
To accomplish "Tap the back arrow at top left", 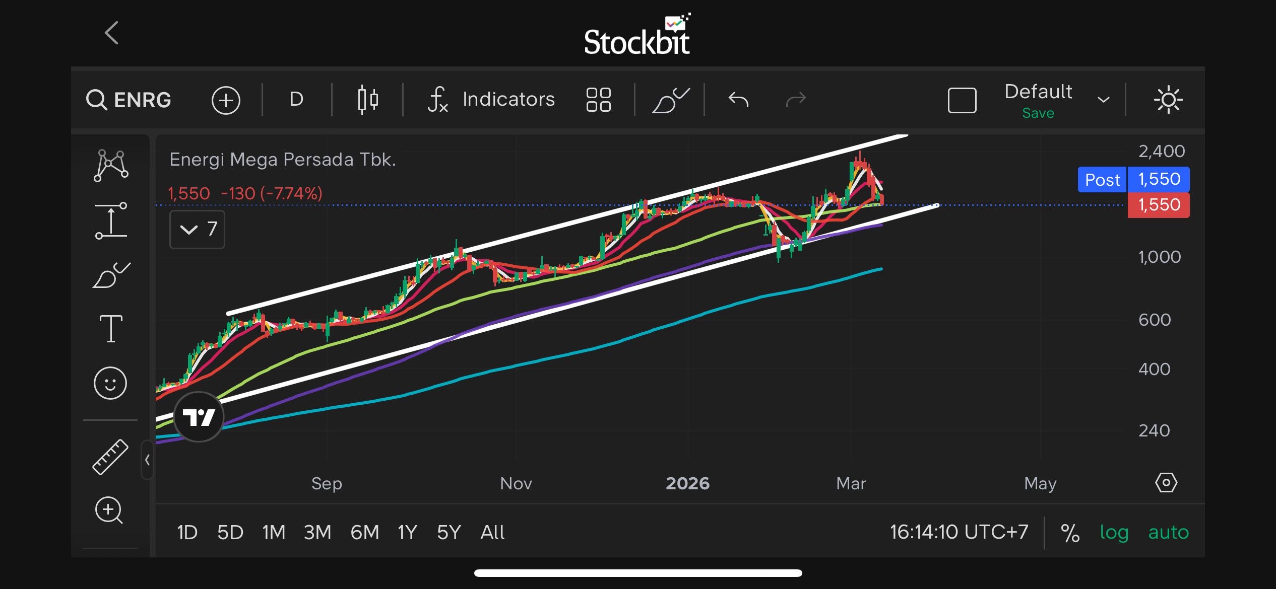I will click(112, 33).
